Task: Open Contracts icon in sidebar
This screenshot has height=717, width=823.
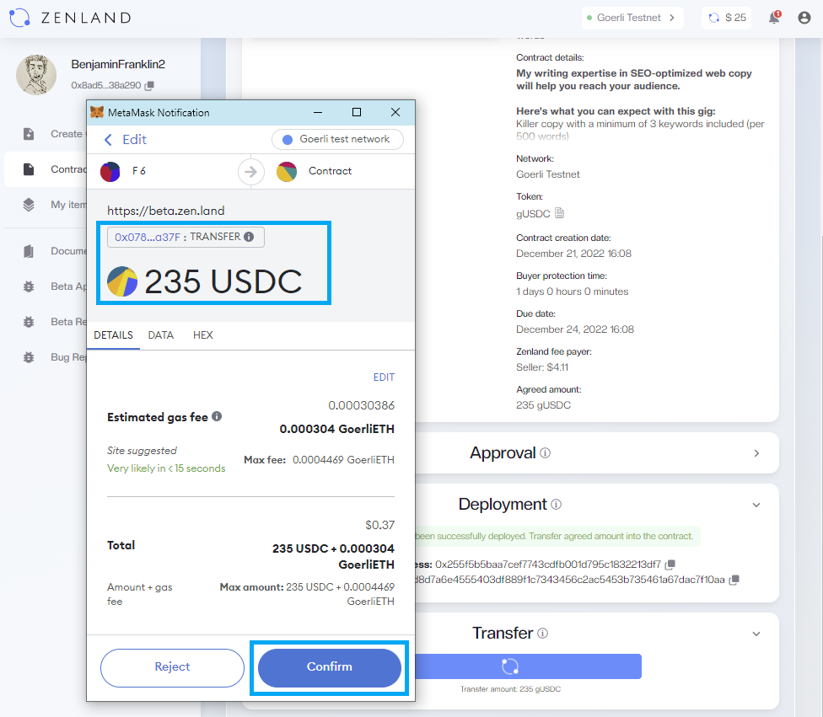Action: (29, 169)
